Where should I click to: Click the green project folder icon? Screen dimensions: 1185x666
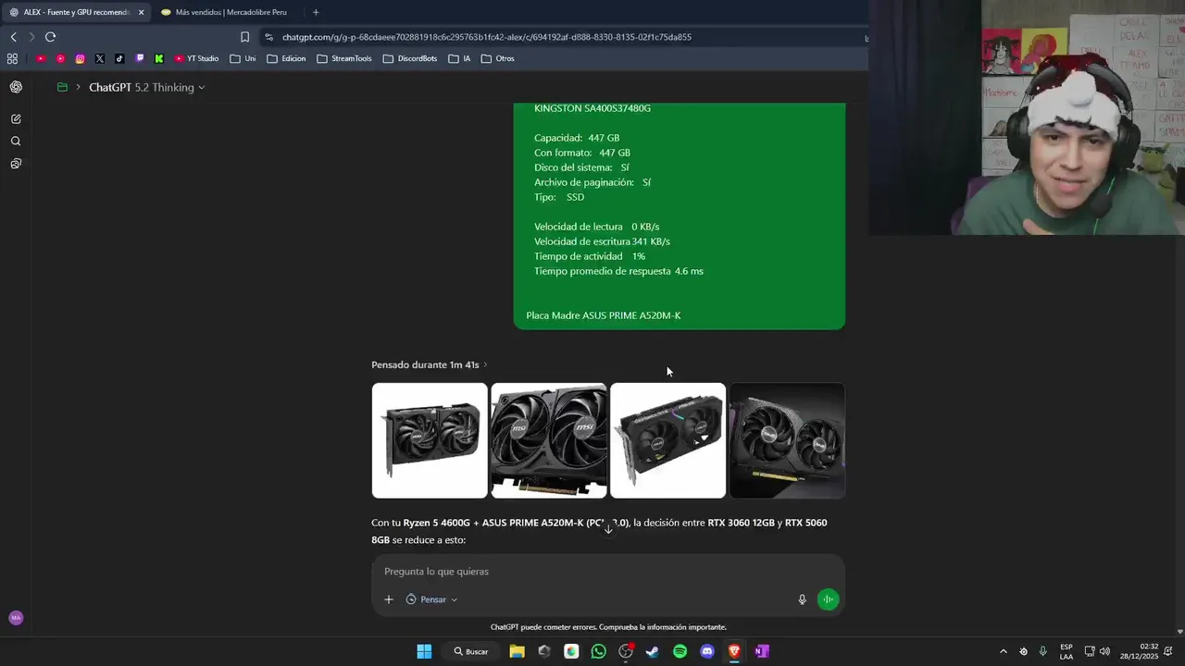[62, 87]
